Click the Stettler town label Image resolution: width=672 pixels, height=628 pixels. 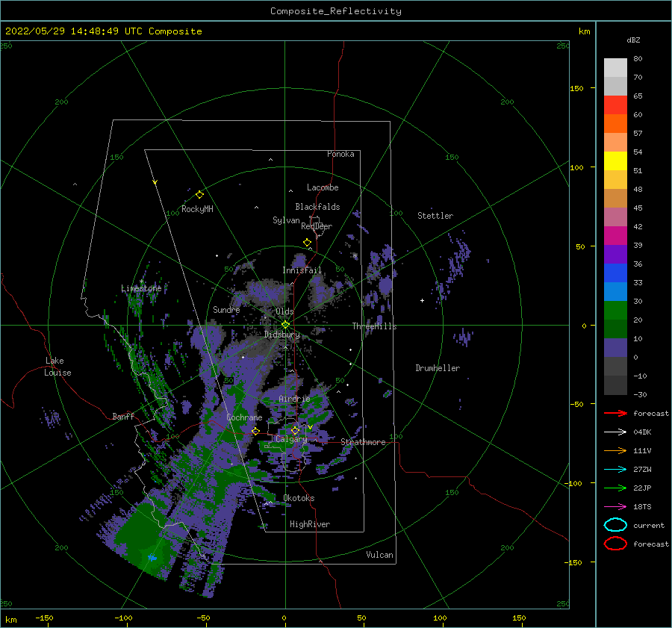(435, 216)
